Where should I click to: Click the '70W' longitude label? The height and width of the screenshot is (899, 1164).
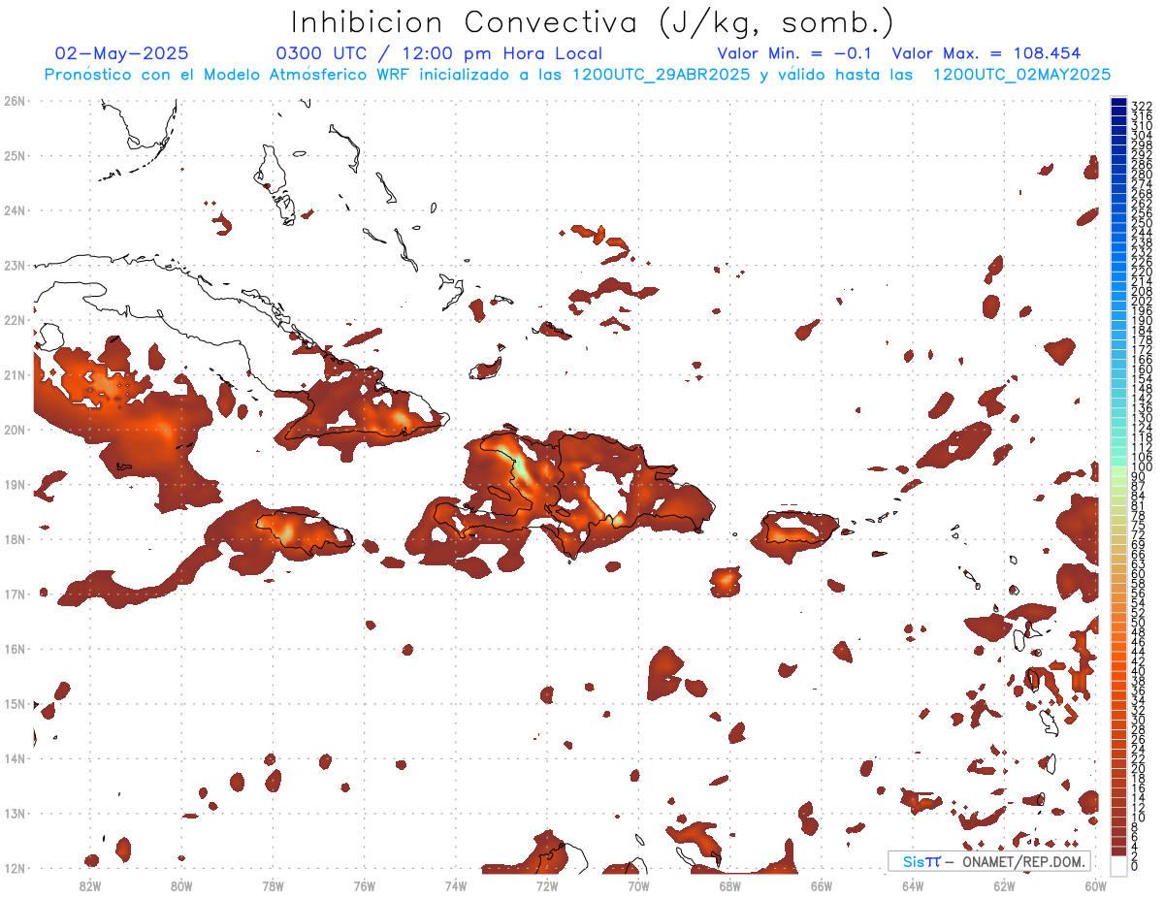pyautogui.click(x=638, y=885)
